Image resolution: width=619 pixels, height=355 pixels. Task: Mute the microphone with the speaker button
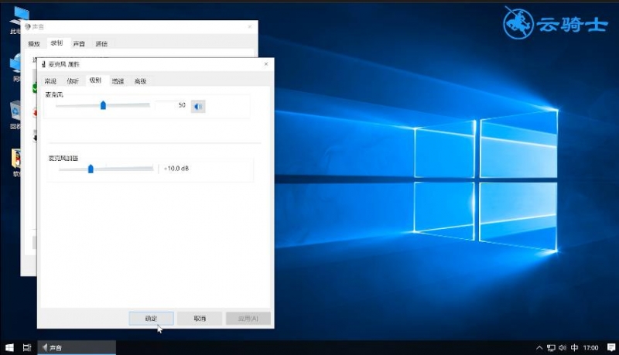[198, 106]
